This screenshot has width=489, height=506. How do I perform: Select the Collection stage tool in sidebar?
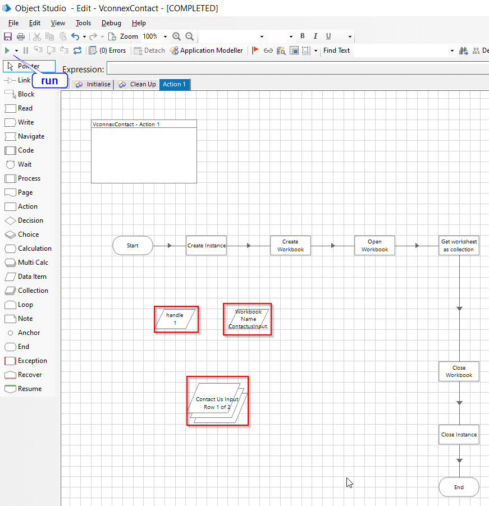(33, 291)
